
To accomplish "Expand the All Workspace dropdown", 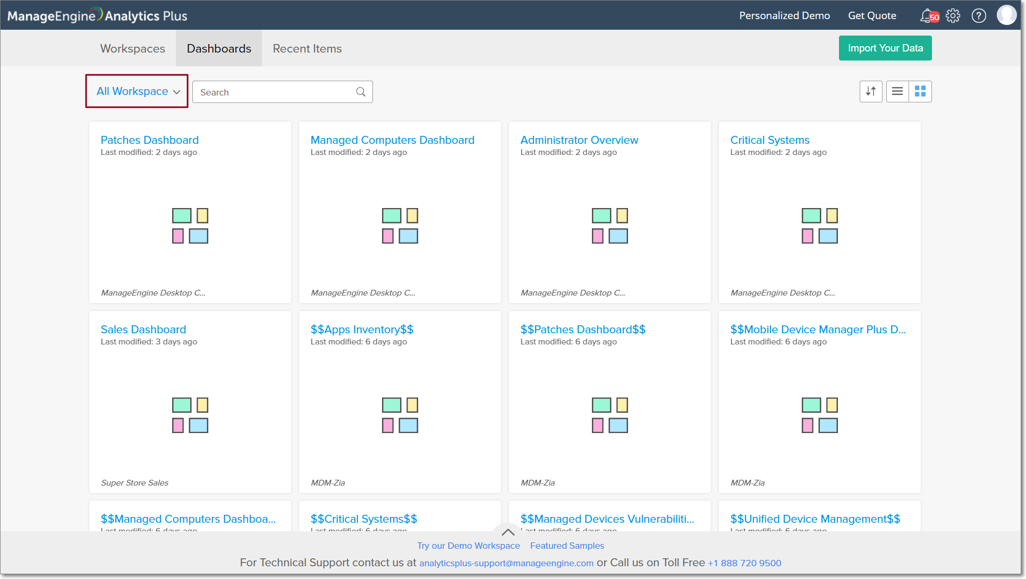I will [x=138, y=91].
